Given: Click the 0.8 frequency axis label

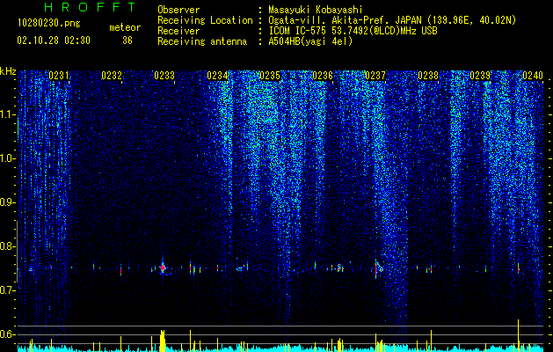Looking at the screenshot, I should click(x=8, y=246).
